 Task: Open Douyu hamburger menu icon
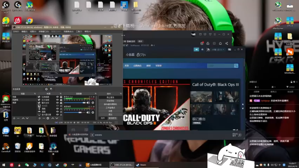pos(215,34)
